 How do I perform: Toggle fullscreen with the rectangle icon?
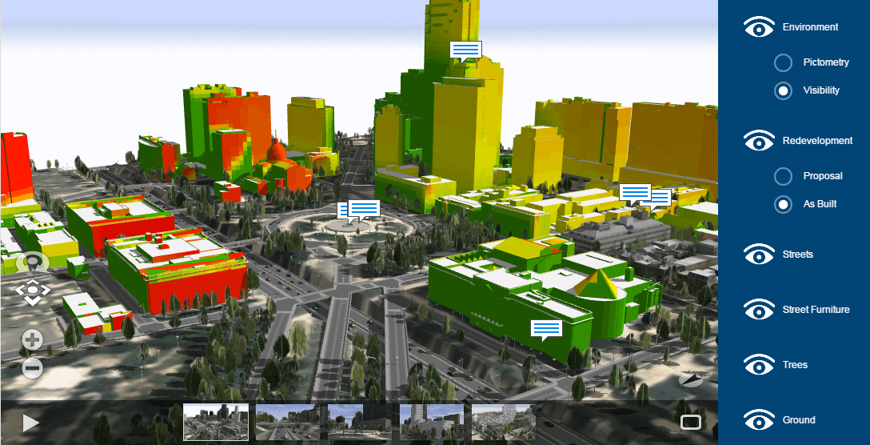pos(690,422)
